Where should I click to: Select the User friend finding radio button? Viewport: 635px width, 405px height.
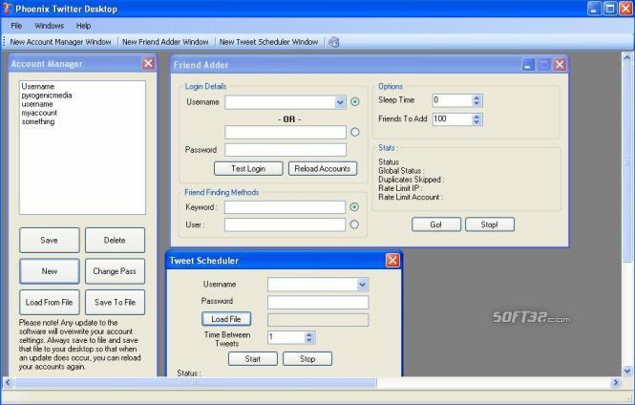tap(354, 224)
